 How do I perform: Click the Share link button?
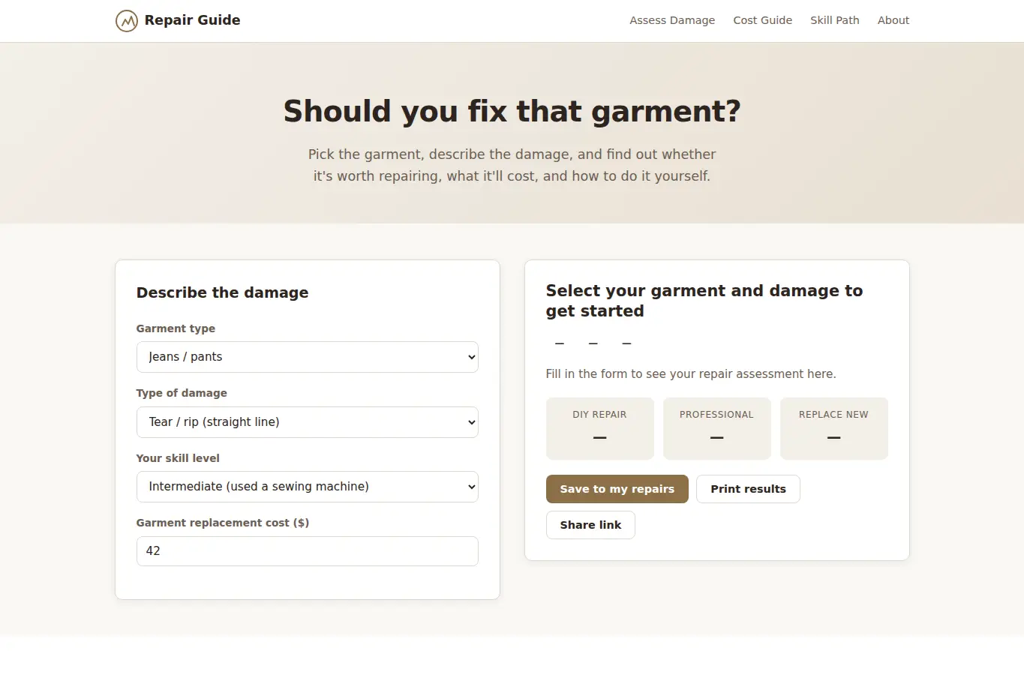[590, 525]
